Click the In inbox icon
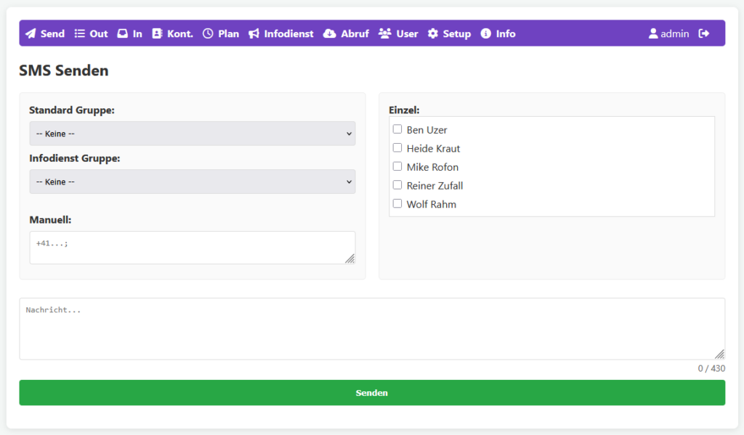The height and width of the screenshot is (435, 744). tap(123, 33)
